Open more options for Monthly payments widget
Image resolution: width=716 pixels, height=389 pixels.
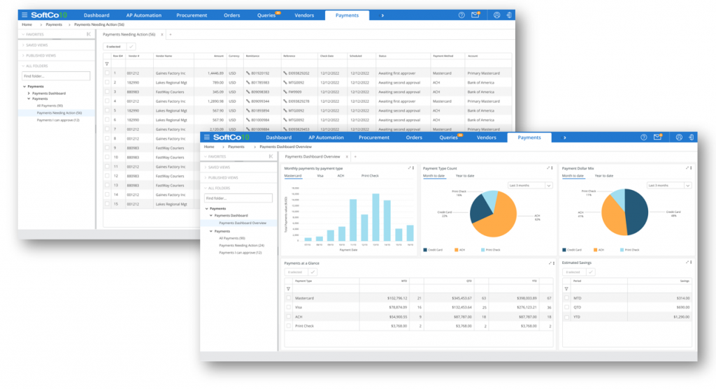point(413,168)
